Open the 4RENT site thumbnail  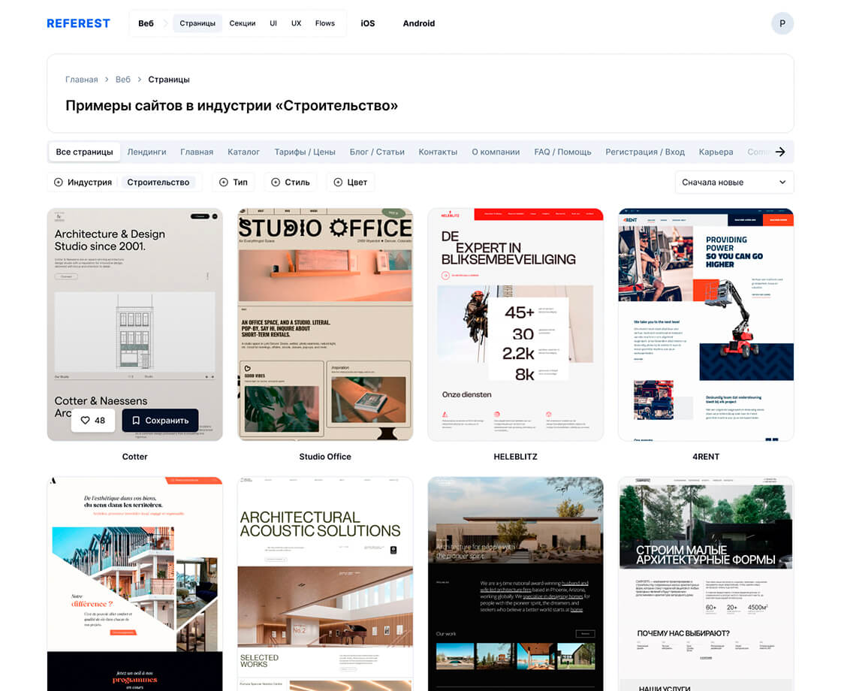tap(706, 324)
